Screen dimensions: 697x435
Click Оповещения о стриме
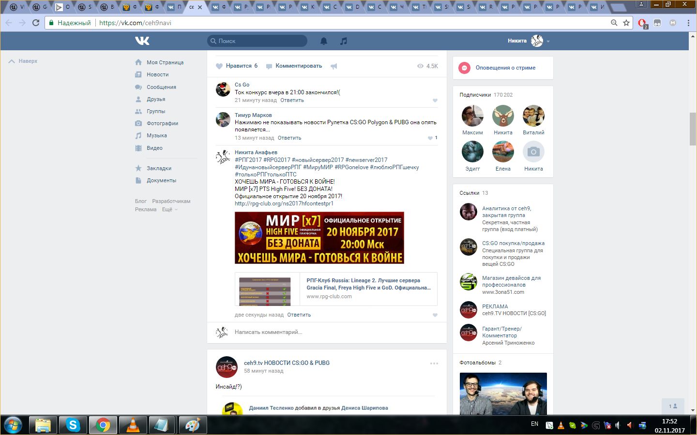point(505,68)
